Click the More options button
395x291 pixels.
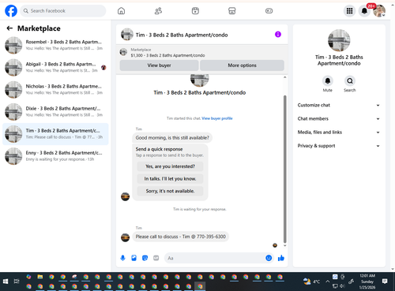pos(242,65)
